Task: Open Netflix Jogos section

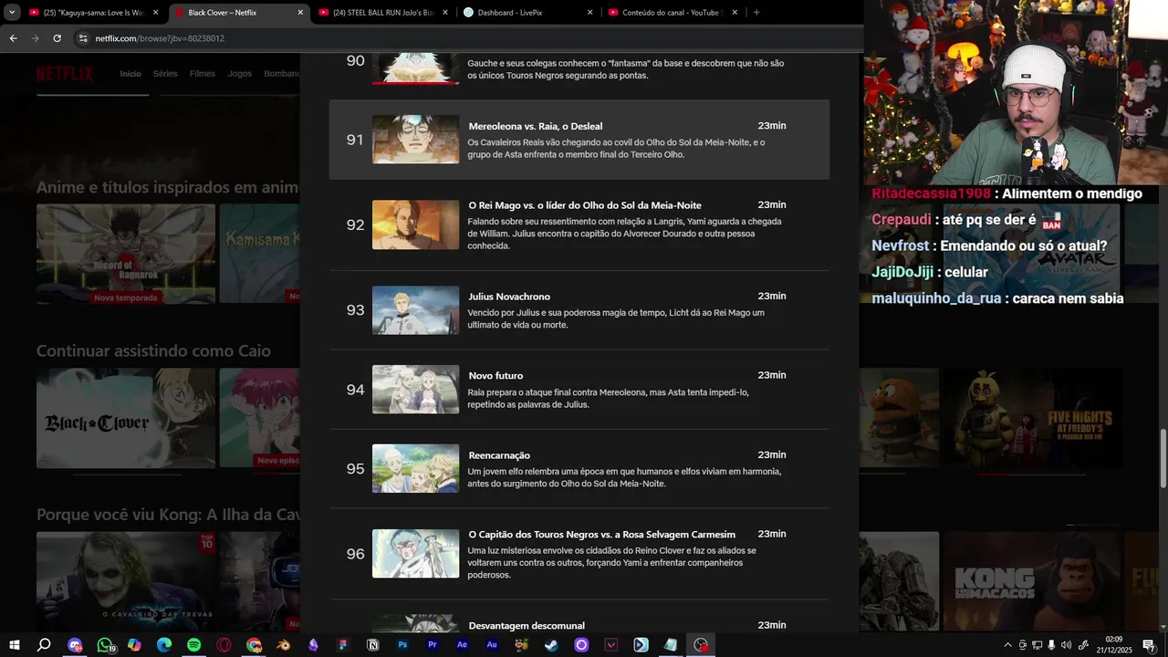Action: pyautogui.click(x=239, y=74)
